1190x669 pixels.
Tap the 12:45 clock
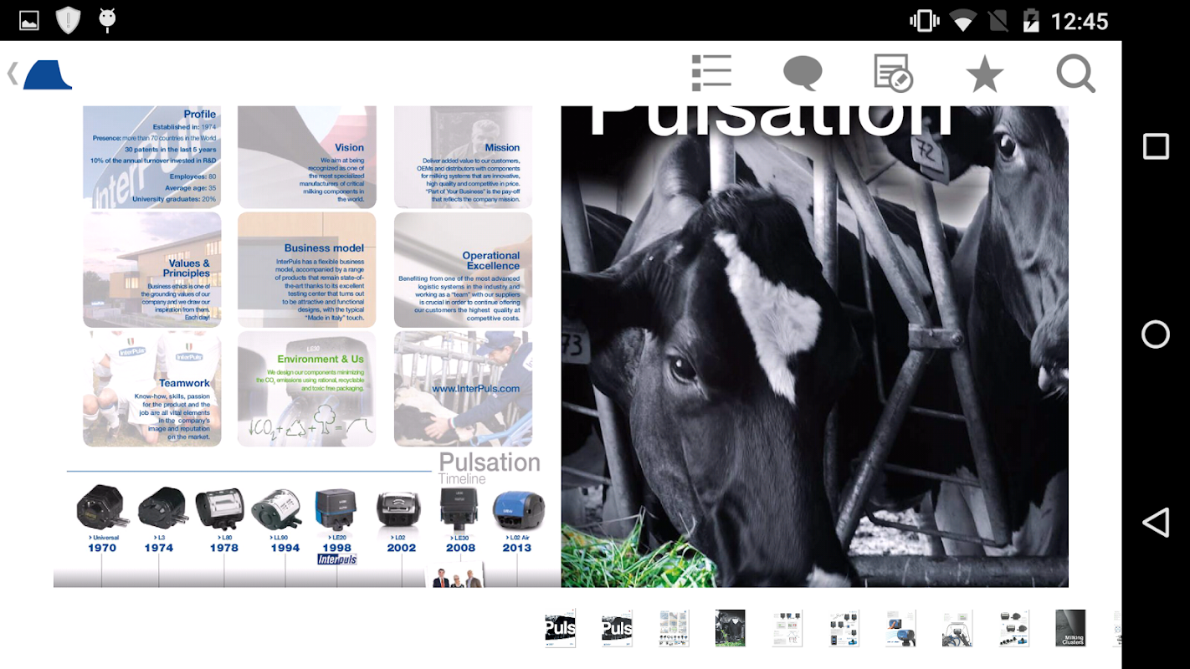click(x=1080, y=21)
